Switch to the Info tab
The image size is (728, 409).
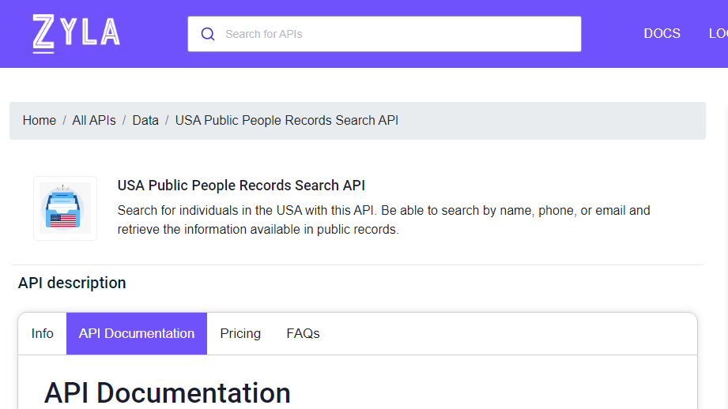pyautogui.click(x=42, y=333)
